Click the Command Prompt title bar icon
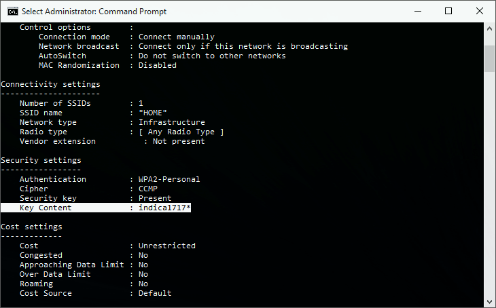The image size is (496, 308). click(13, 12)
